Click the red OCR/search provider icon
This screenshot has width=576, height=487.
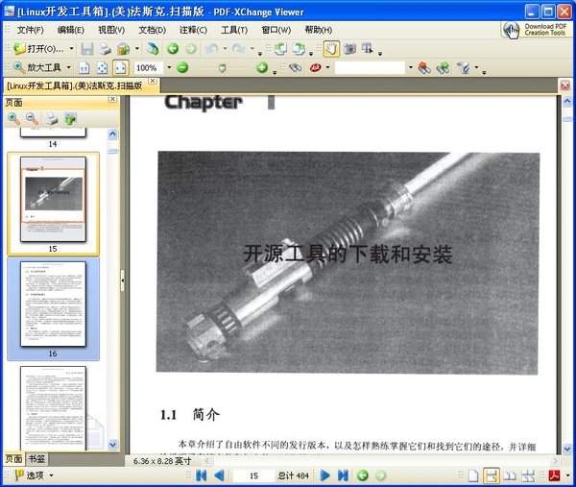(x=315, y=67)
